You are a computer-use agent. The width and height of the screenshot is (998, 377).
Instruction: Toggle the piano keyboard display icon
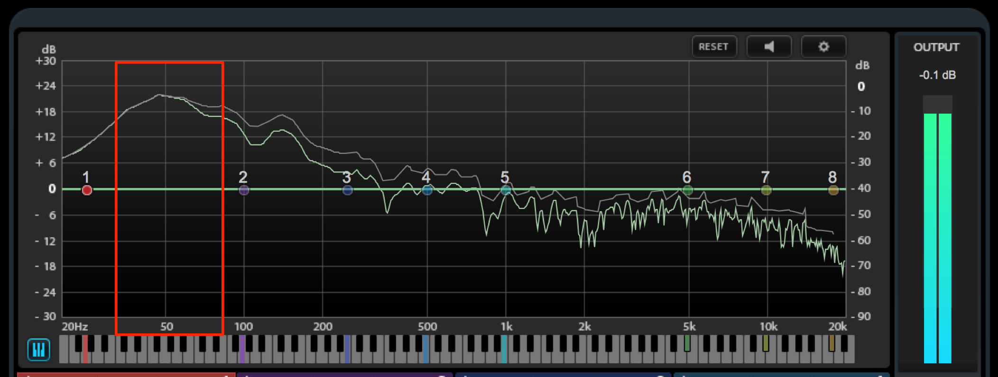click(x=38, y=350)
